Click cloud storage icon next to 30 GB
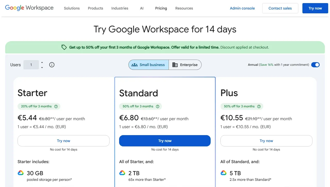Screen dimensions: 330x187 [x=21, y=173]
